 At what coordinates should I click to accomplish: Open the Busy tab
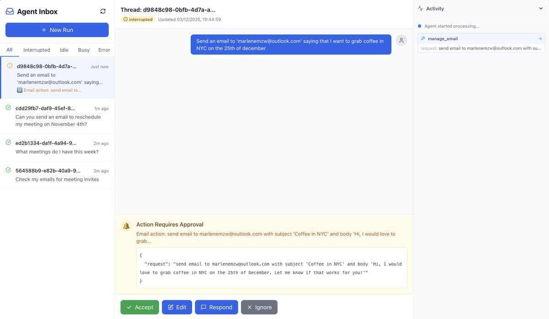click(x=84, y=50)
